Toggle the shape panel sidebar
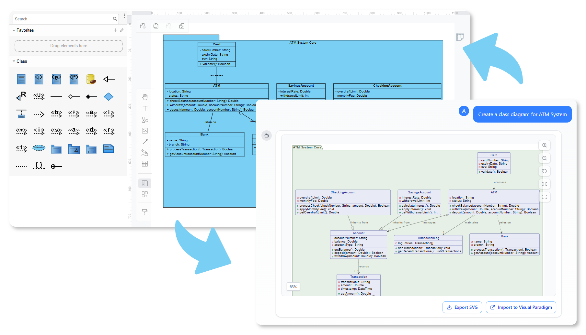586x335 pixels. [x=145, y=183]
